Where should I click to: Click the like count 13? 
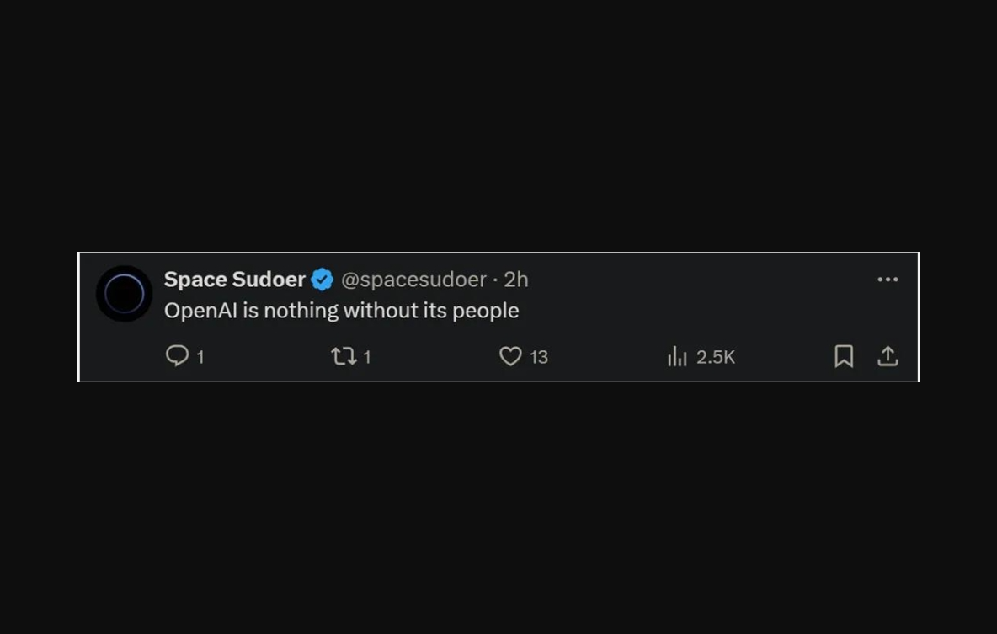tap(539, 358)
